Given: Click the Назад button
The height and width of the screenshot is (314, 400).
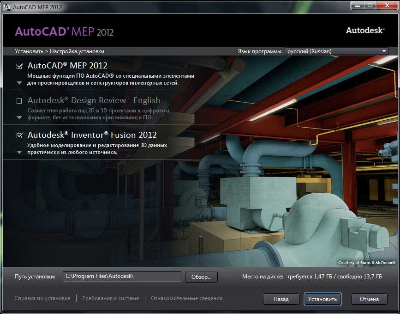Looking at the screenshot, I should 281,299.
